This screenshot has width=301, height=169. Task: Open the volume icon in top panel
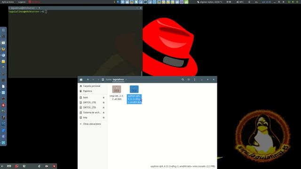[293, 2]
